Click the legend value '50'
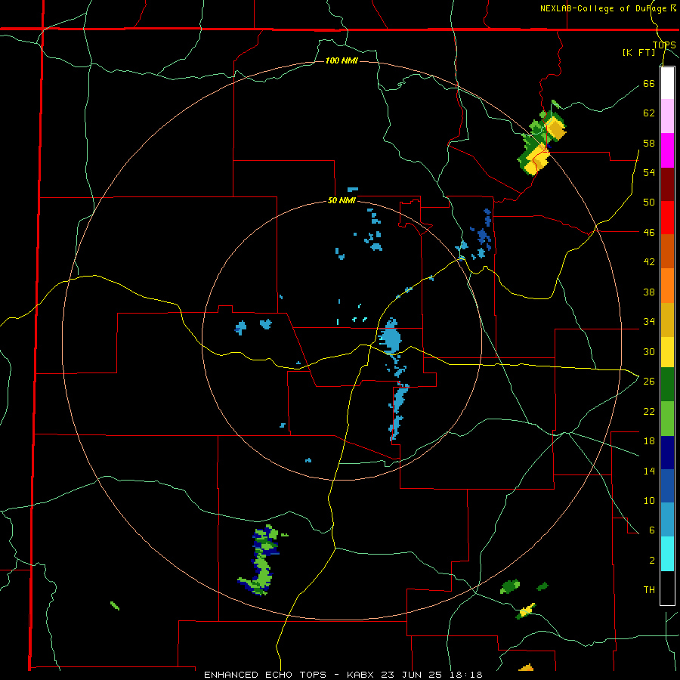 [649, 202]
